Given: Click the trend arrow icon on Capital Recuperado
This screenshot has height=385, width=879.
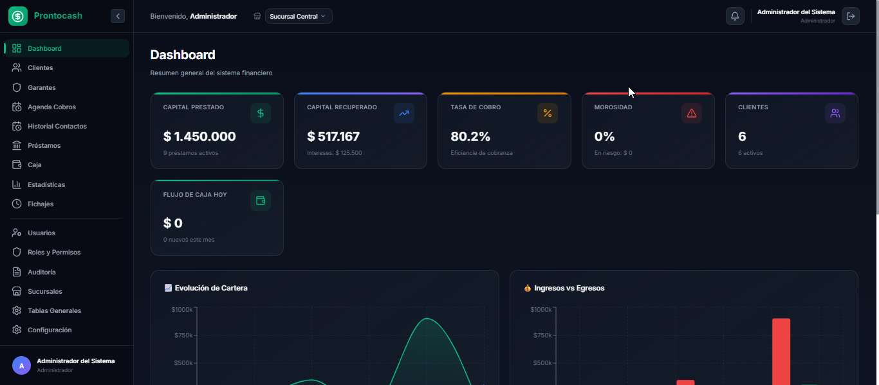Looking at the screenshot, I should point(404,113).
